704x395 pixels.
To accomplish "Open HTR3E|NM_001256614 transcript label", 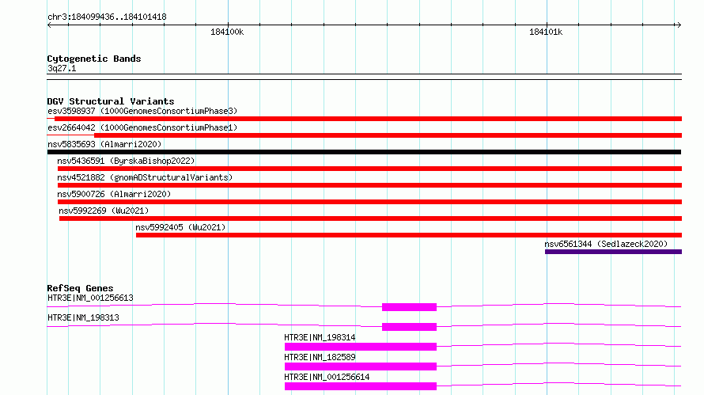I will click(x=327, y=377).
